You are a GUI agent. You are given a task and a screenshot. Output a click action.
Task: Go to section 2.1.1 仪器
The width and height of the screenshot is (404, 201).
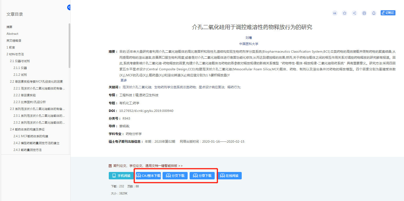click(x=20, y=68)
